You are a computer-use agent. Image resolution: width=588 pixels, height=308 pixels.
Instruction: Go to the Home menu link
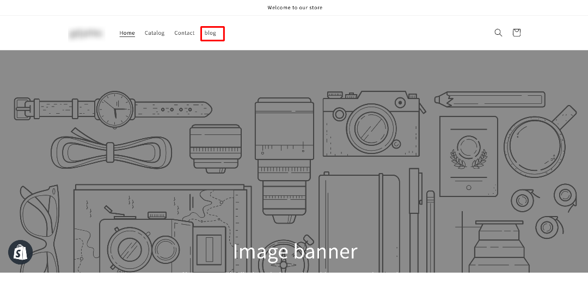(x=127, y=33)
